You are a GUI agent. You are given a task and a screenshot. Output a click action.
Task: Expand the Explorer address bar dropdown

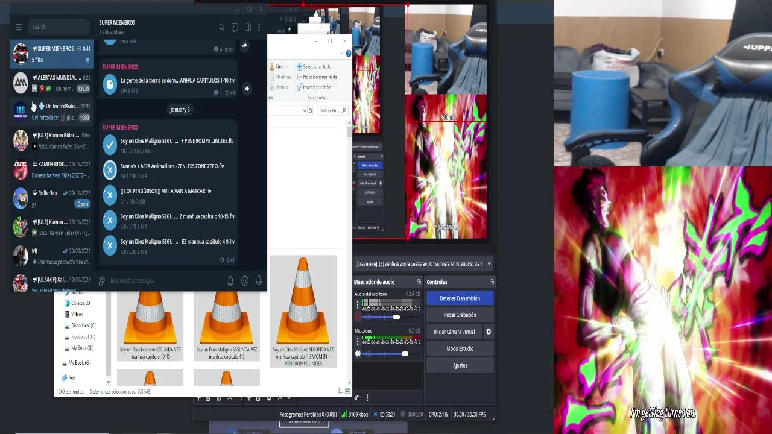tap(305, 110)
